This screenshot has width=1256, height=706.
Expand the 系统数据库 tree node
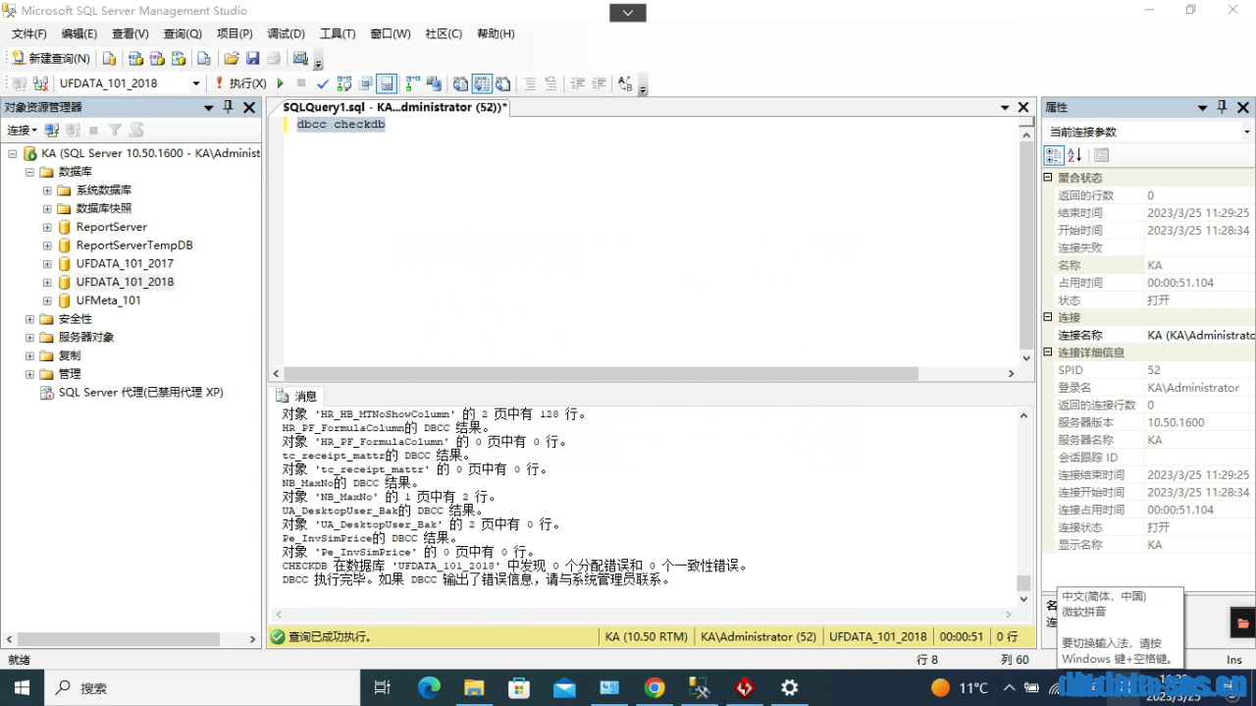coord(46,190)
